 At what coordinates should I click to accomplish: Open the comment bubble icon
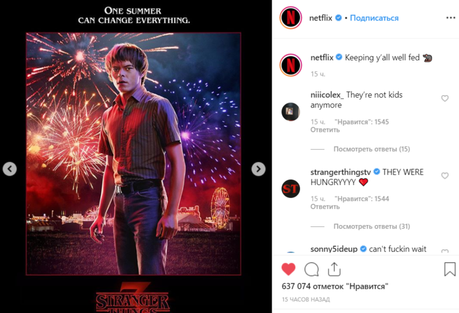tap(312, 269)
